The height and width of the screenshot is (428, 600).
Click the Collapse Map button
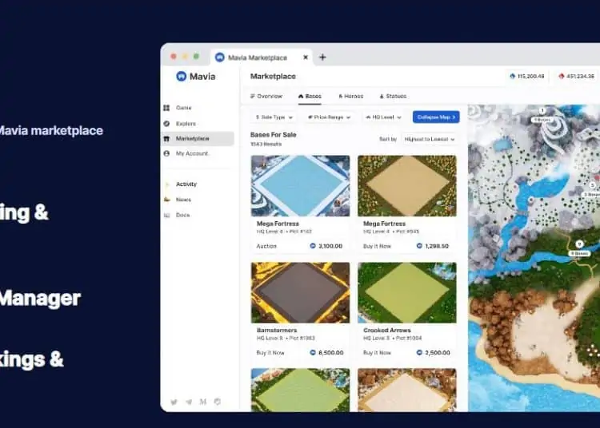436,117
